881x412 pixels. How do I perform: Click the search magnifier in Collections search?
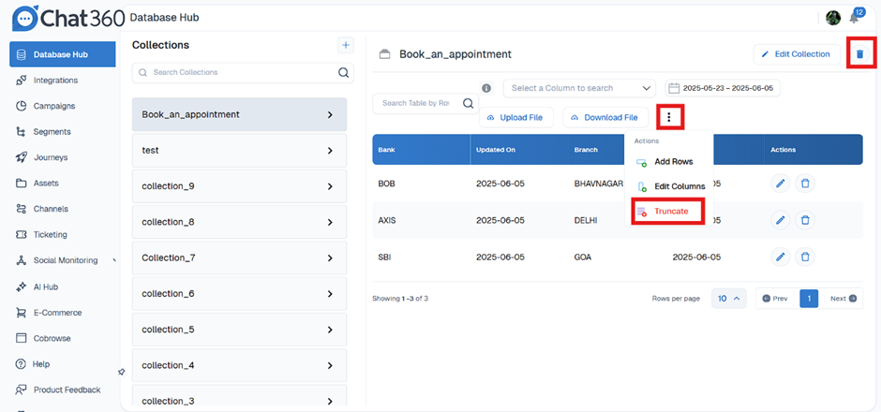click(345, 72)
